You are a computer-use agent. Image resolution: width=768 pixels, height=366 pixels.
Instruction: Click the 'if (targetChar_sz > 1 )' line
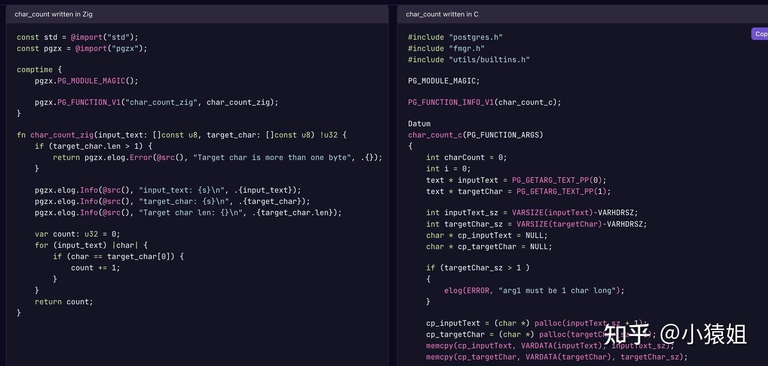tap(478, 268)
